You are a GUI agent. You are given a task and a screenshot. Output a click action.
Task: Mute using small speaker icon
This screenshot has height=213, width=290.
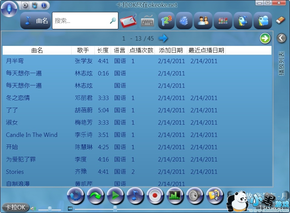tap(33, 209)
